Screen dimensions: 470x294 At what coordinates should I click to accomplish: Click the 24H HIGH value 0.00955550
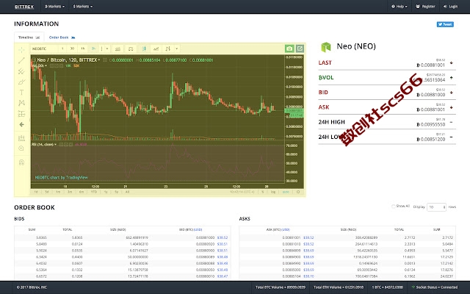tap(431, 124)
